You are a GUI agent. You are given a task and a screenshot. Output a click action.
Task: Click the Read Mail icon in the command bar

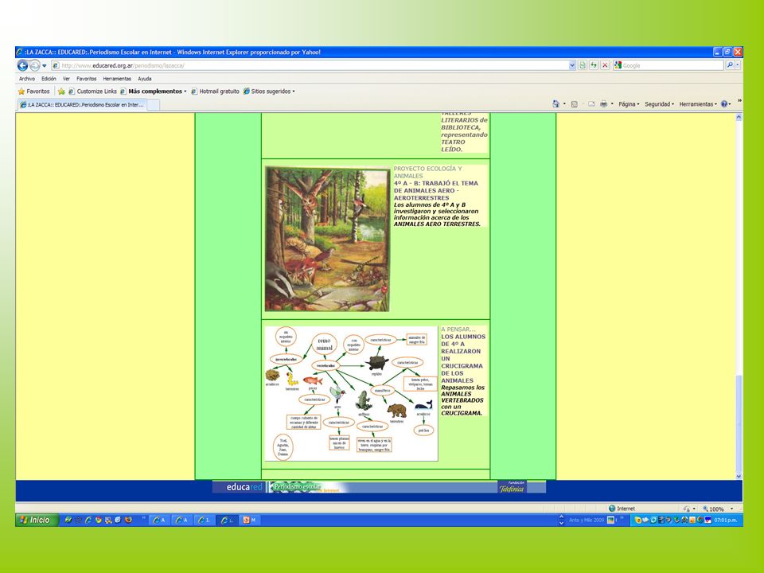591,103
